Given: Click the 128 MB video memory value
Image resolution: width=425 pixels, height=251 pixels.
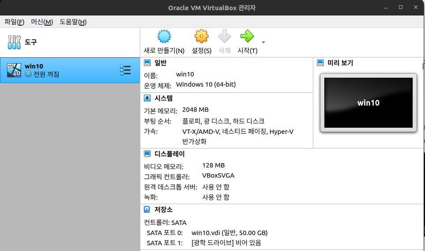Looking at the screenshot, I should (213, 165).
